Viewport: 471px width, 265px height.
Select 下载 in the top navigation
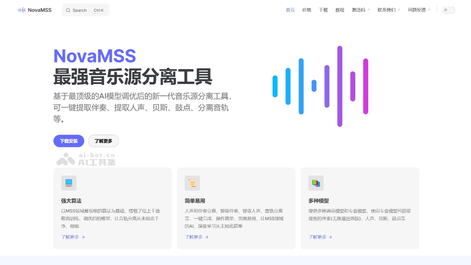point(323,10)
